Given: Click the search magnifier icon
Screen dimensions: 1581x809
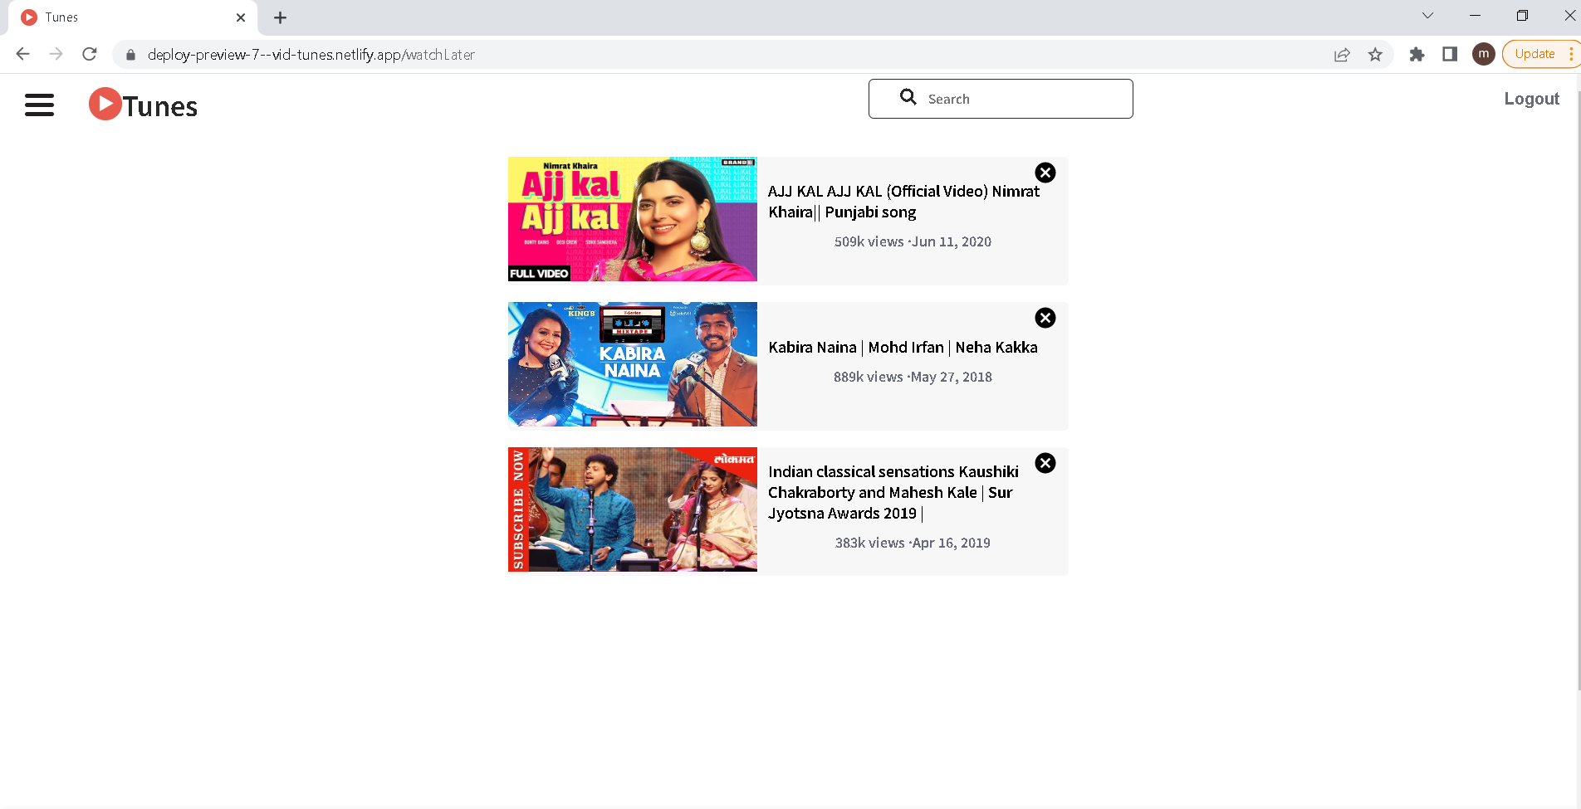Looking at the screenshot, I should [x=908, y=97].
